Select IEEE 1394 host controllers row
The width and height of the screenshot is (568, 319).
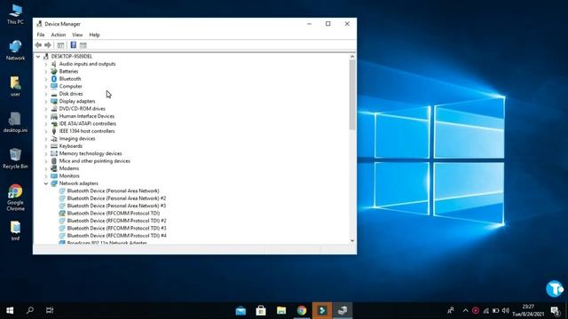coord(87,131)
